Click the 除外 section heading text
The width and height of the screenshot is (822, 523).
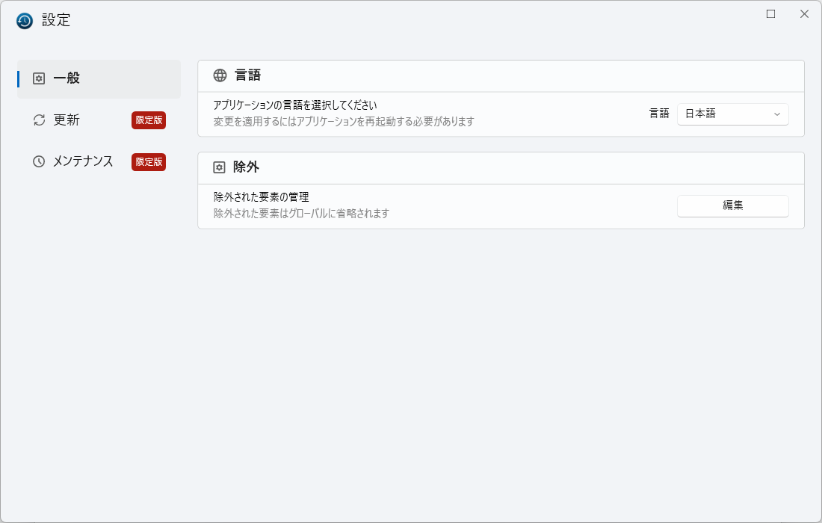(x=247, y=167)
